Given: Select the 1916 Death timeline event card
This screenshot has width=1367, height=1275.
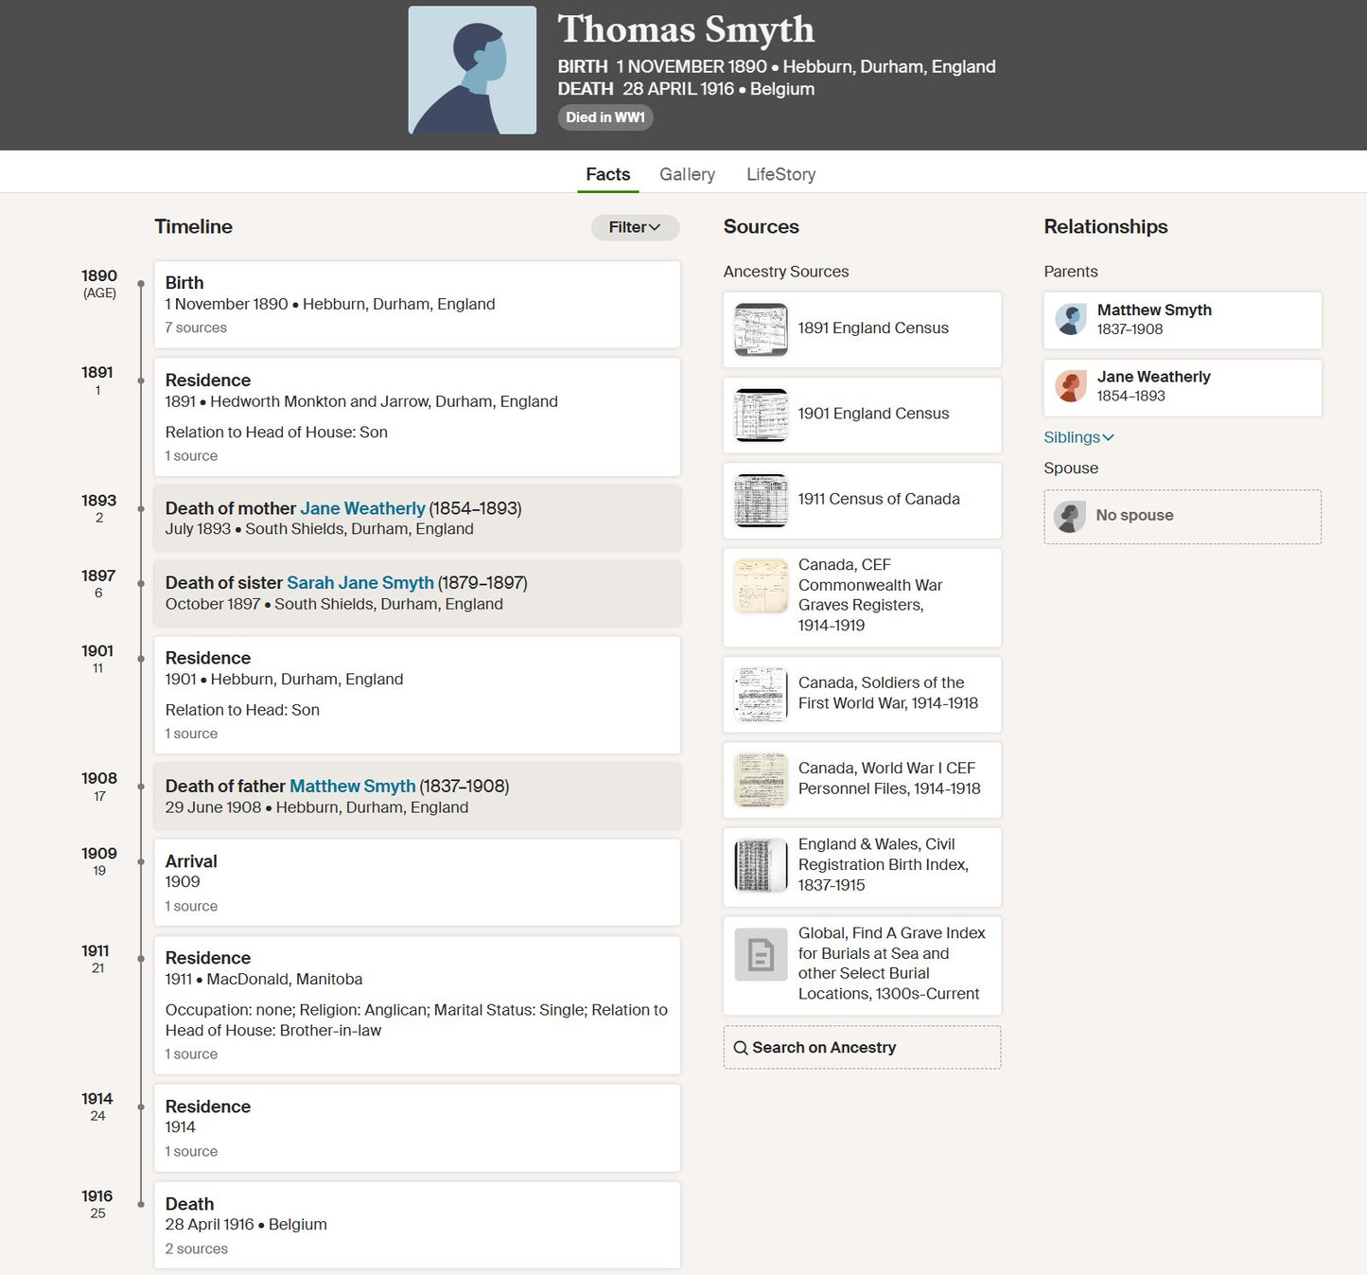Looking at the screenshot, I should point(416,1224).
